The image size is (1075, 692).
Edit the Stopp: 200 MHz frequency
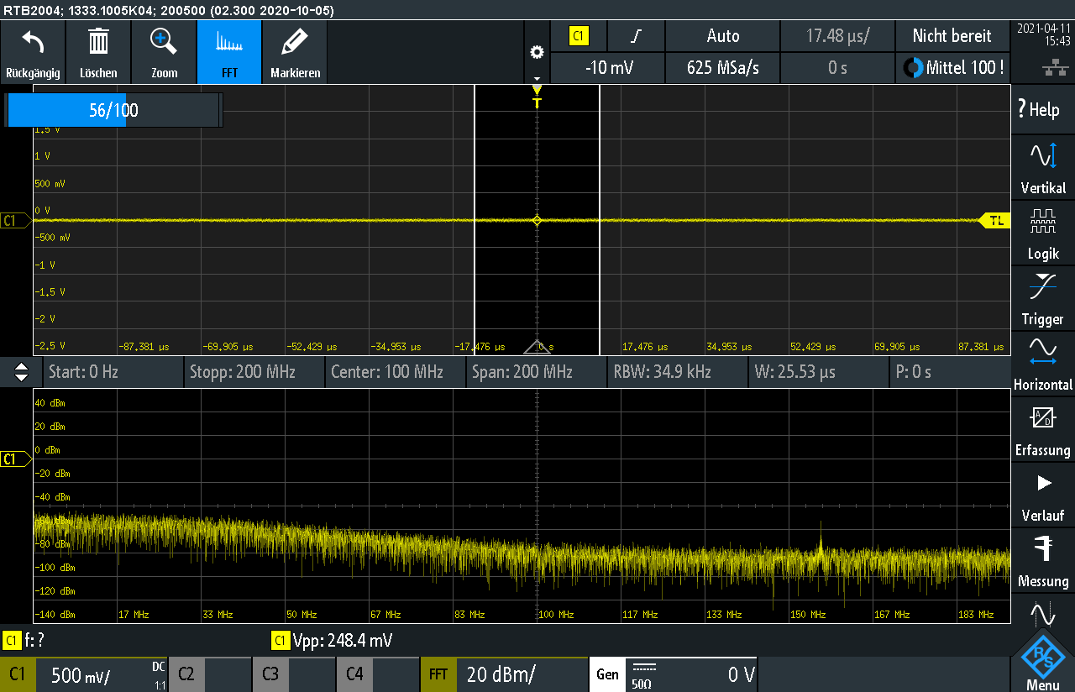point(254,371)
